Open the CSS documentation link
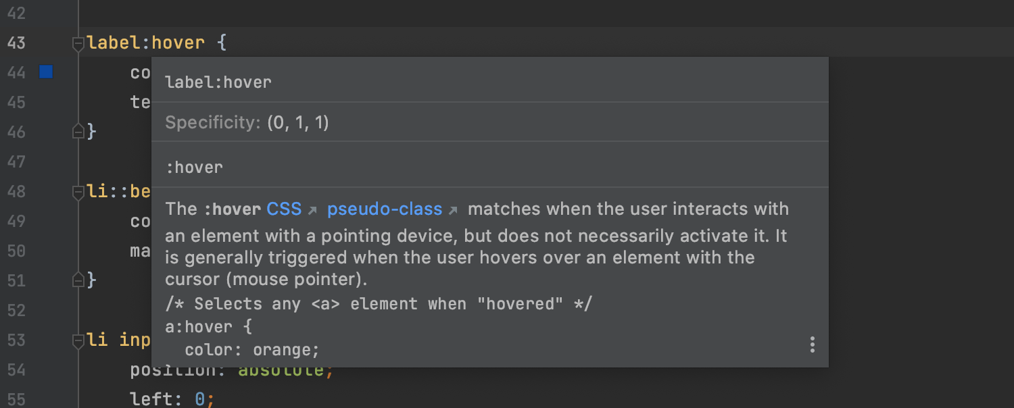1014x408 pixels. coord(284,209)
